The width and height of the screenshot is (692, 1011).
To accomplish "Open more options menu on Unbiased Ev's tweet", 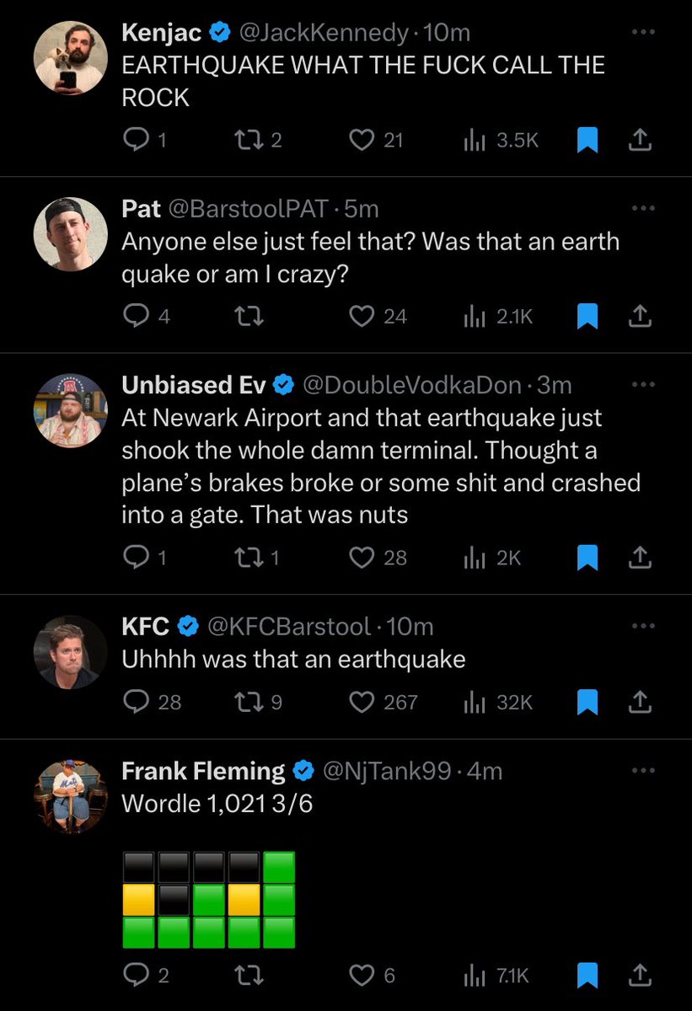I will 642,384.
